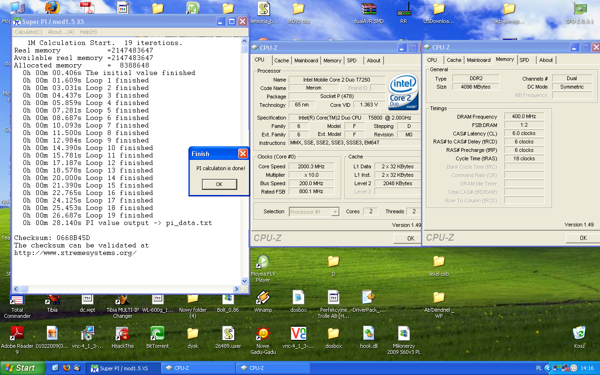Expand the Processor #1 selection dropdown

[335, 212]
